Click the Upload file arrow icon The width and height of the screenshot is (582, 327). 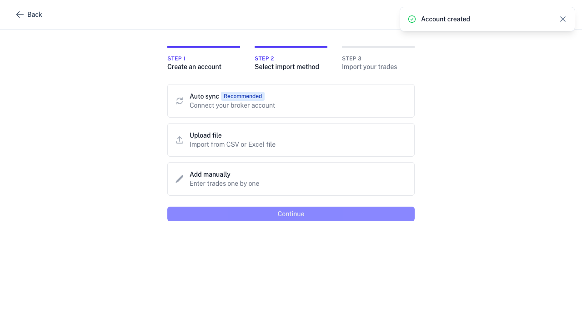179,139
